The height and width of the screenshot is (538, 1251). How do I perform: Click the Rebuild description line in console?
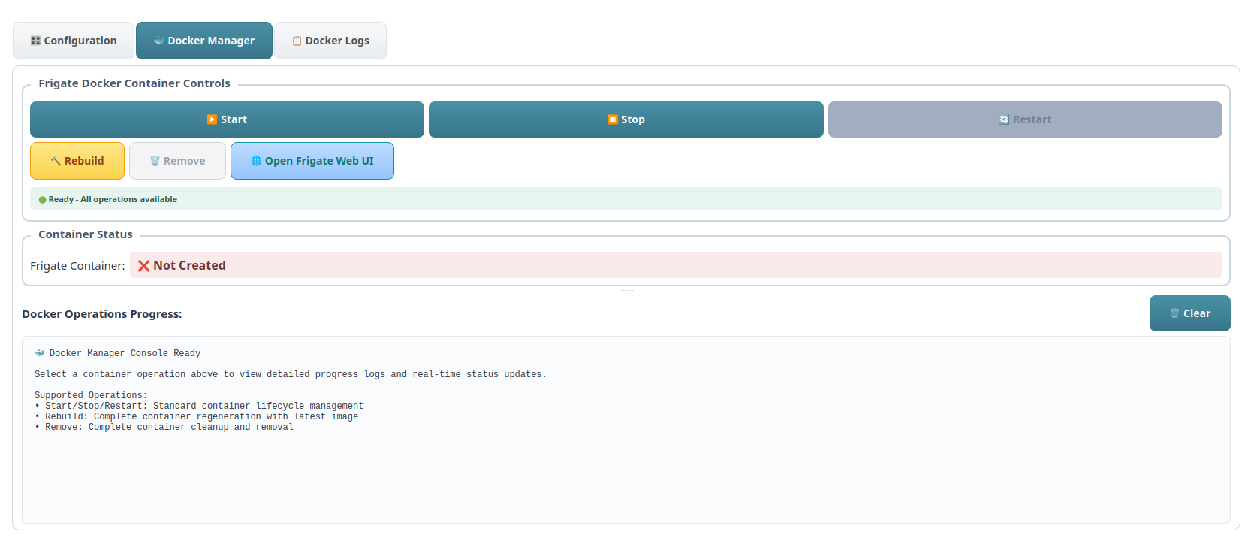[197, 416]
